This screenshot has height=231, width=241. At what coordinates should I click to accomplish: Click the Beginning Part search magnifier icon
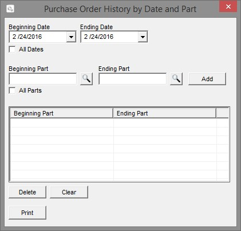pos(86,79)
